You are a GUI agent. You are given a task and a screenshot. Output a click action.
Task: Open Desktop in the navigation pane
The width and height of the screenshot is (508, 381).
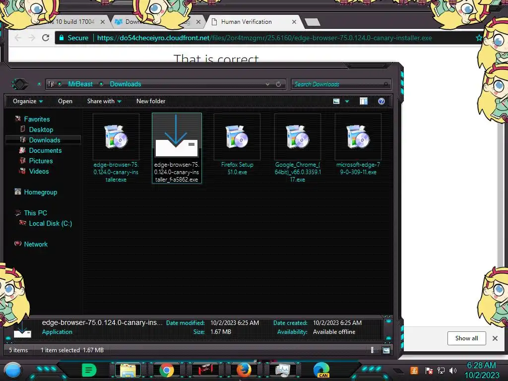[x=41, y=129]
